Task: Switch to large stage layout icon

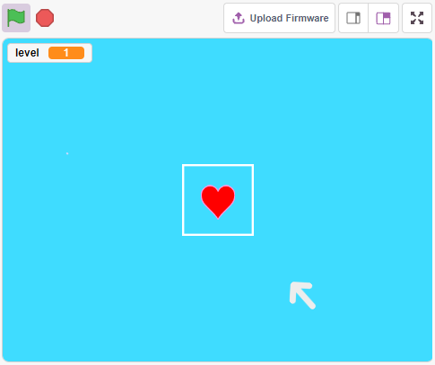Action: [x=384, y=18]
